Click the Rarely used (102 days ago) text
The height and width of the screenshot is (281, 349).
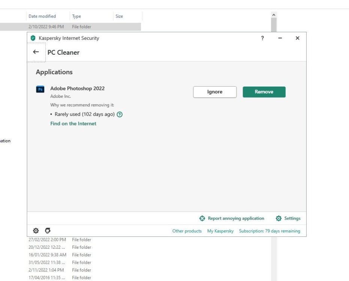click(x=85, y=114)
